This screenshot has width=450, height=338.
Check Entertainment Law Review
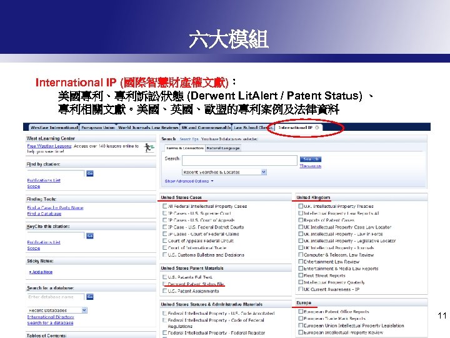301,262
